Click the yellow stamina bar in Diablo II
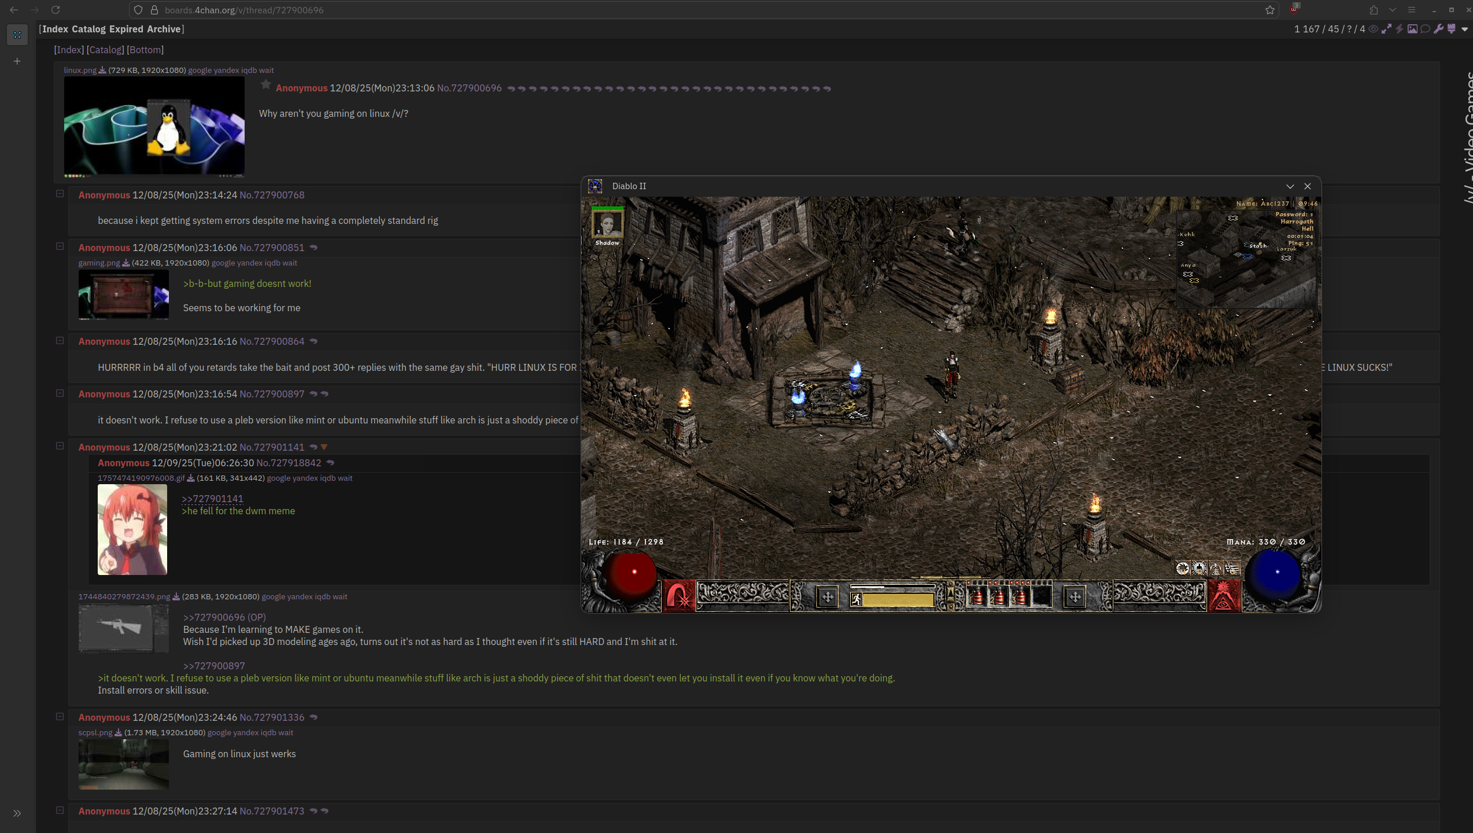1473x833 pixels. (x=898, y=600)
